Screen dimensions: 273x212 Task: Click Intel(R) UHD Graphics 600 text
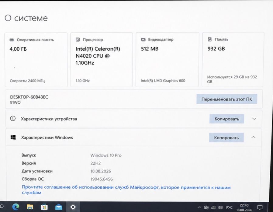[163, 81]
